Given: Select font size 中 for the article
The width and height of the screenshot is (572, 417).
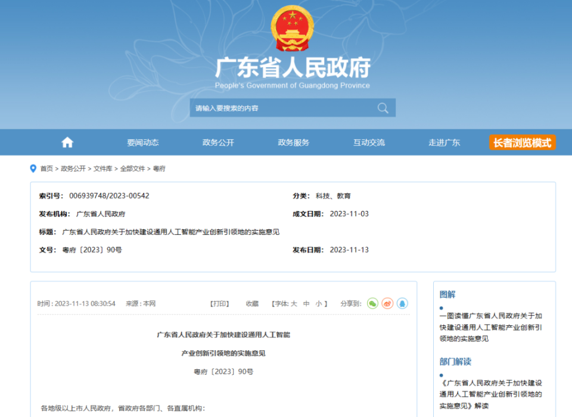Looking at the screenshot, I should [x=306, y=303].
